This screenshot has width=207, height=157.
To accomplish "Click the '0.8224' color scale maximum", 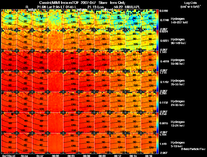I will [164, 31].
